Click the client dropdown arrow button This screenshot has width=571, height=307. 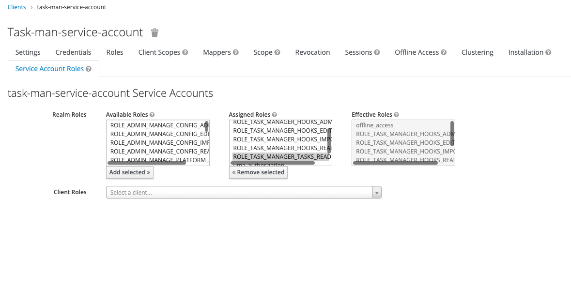pos(377,192)
